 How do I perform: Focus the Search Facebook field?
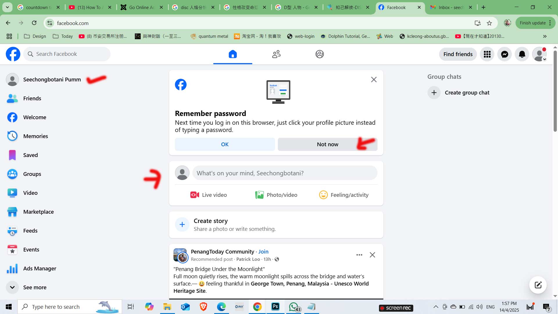pyautogui.click(x=67, y=54)
